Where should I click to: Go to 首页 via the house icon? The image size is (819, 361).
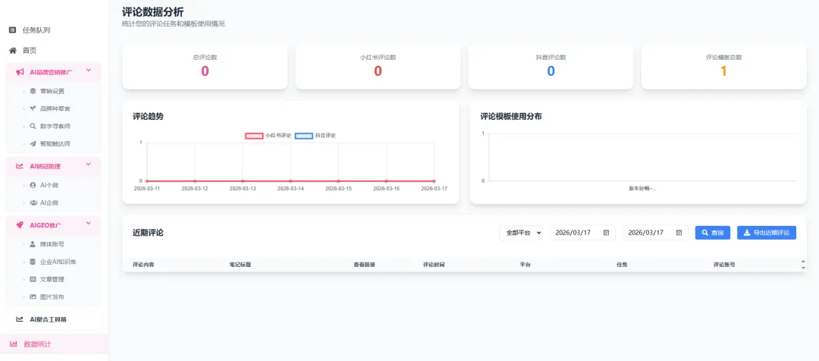13,51
